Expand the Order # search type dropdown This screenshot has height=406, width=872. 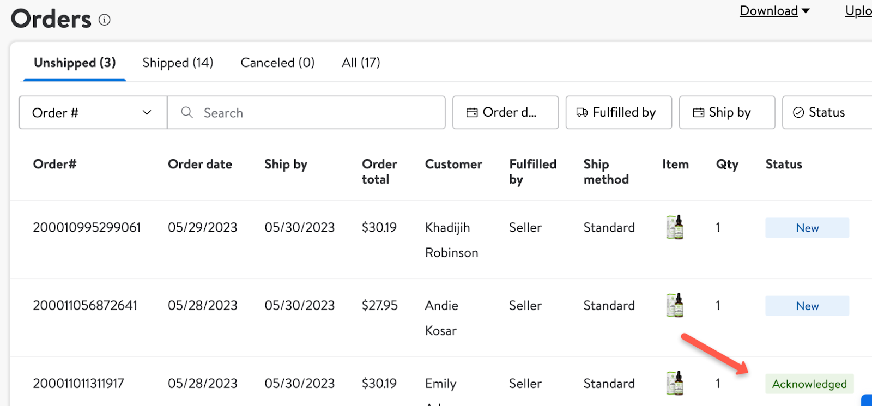click(x=93, y=112)
